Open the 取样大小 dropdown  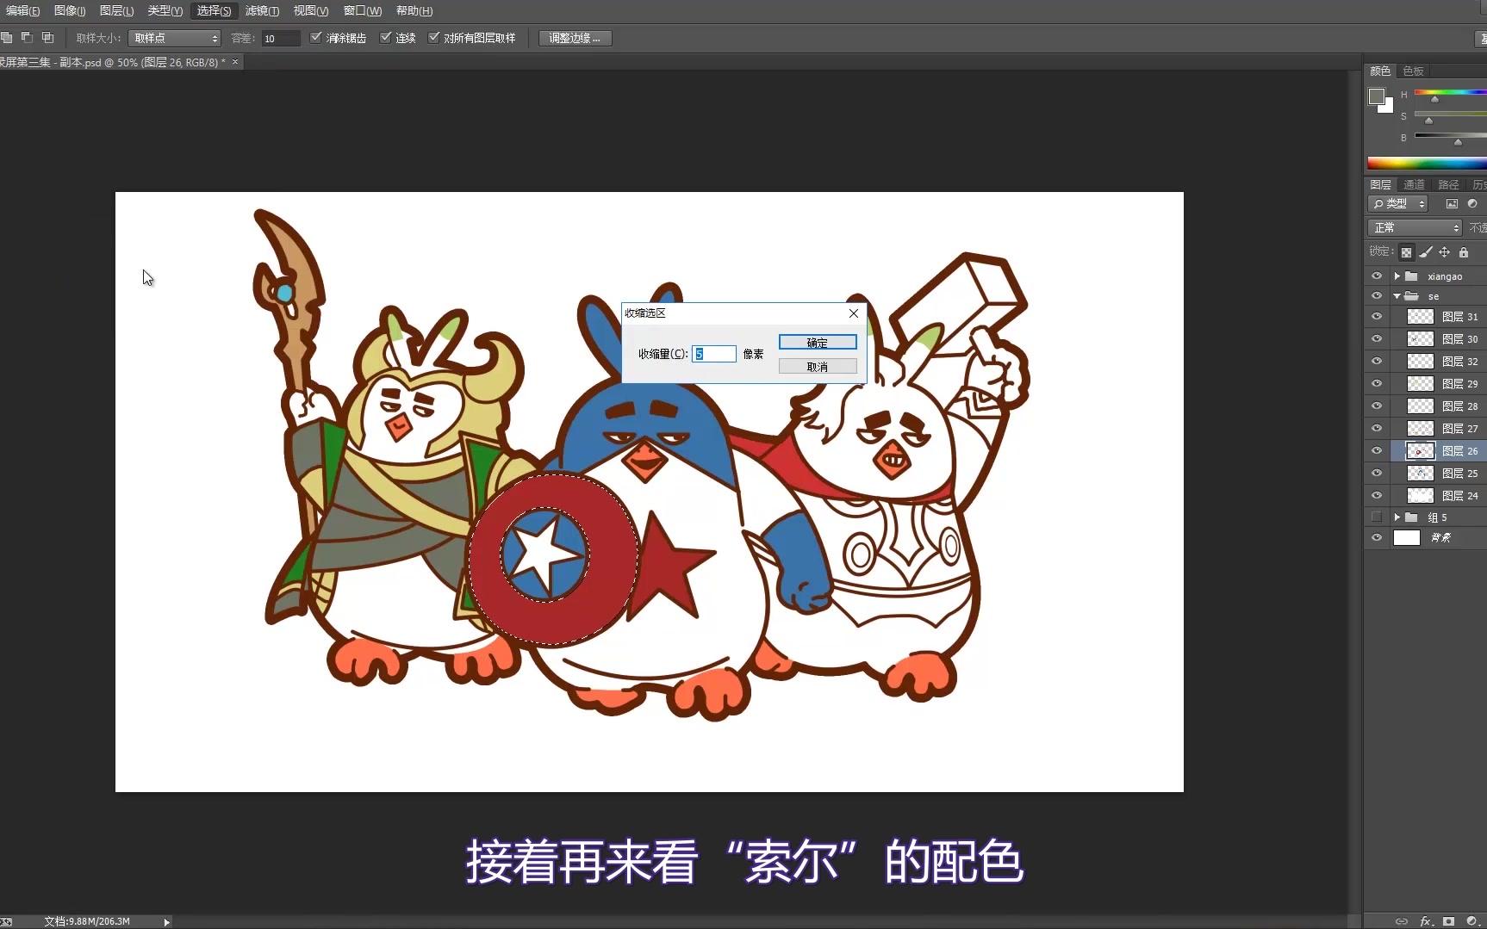coord(175,39)
